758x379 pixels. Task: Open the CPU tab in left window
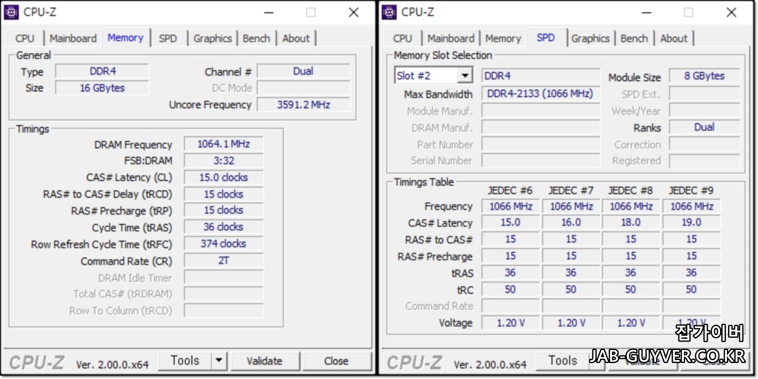pyautogui.click(x=25, y=38)
